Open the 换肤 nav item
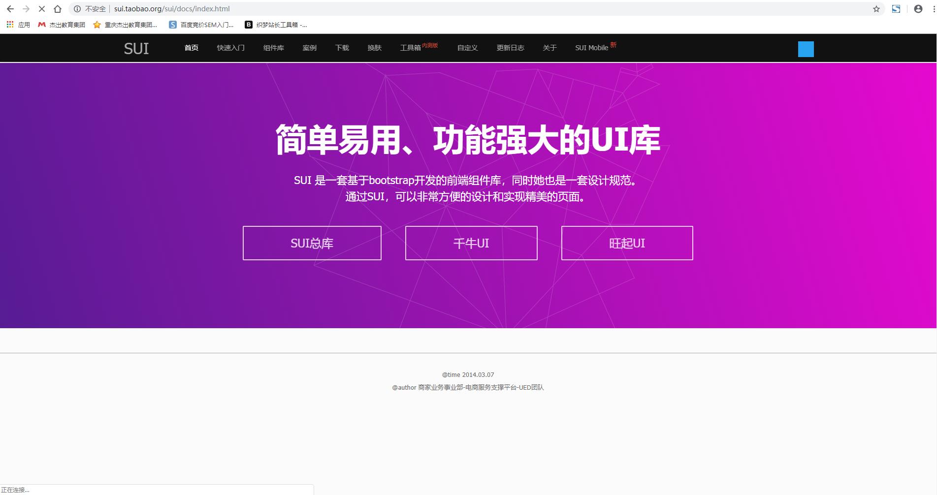937x495 pixels. tap(375, 48)
